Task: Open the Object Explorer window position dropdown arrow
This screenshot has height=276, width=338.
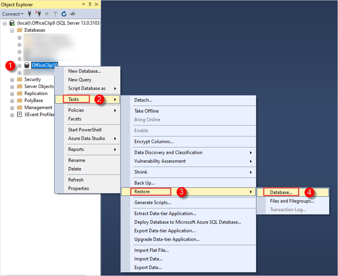Action: click(x=83, y=4)
